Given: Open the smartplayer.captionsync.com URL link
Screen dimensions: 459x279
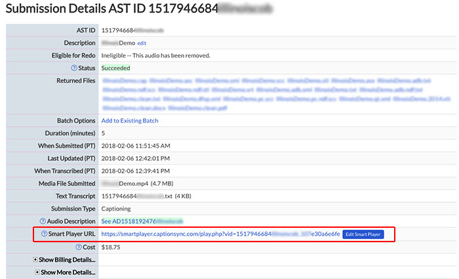Looking at the screenshot, I should pos(220,234).
